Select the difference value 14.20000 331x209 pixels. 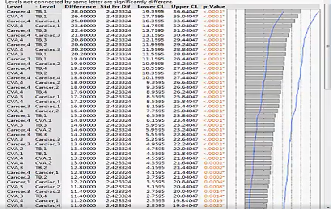pyautogui.click(x=84, y=134)
